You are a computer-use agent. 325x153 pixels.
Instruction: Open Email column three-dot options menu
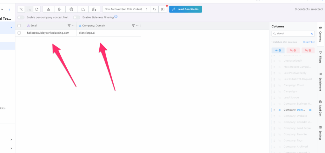coord(73,25)
